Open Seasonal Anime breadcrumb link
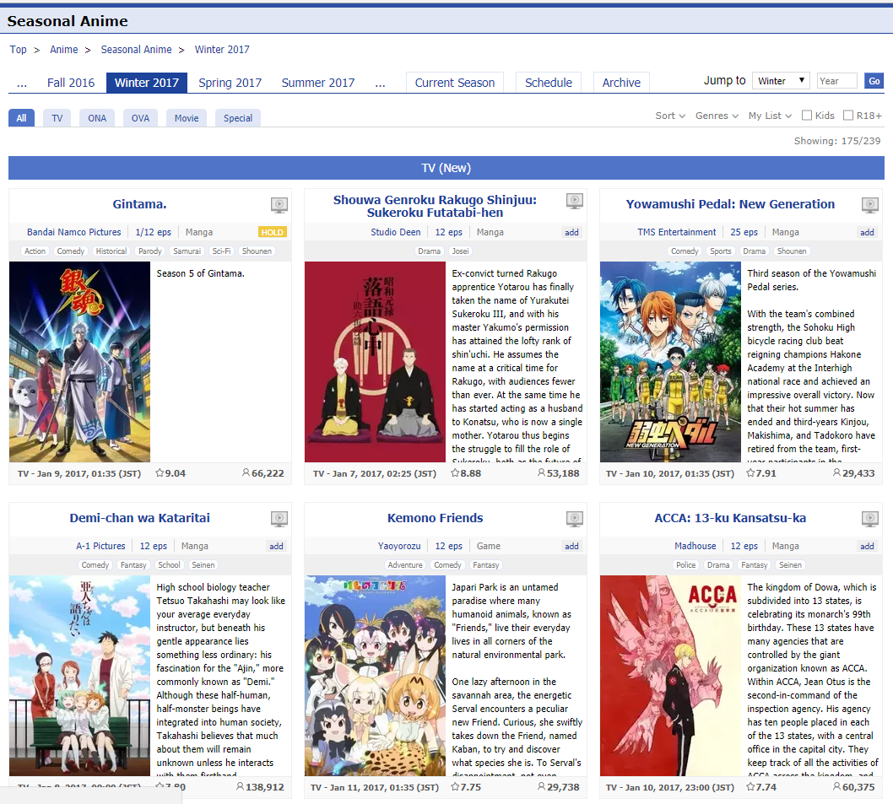The height and width of the screenshot is (804, 893). click(x=136, y=50)
